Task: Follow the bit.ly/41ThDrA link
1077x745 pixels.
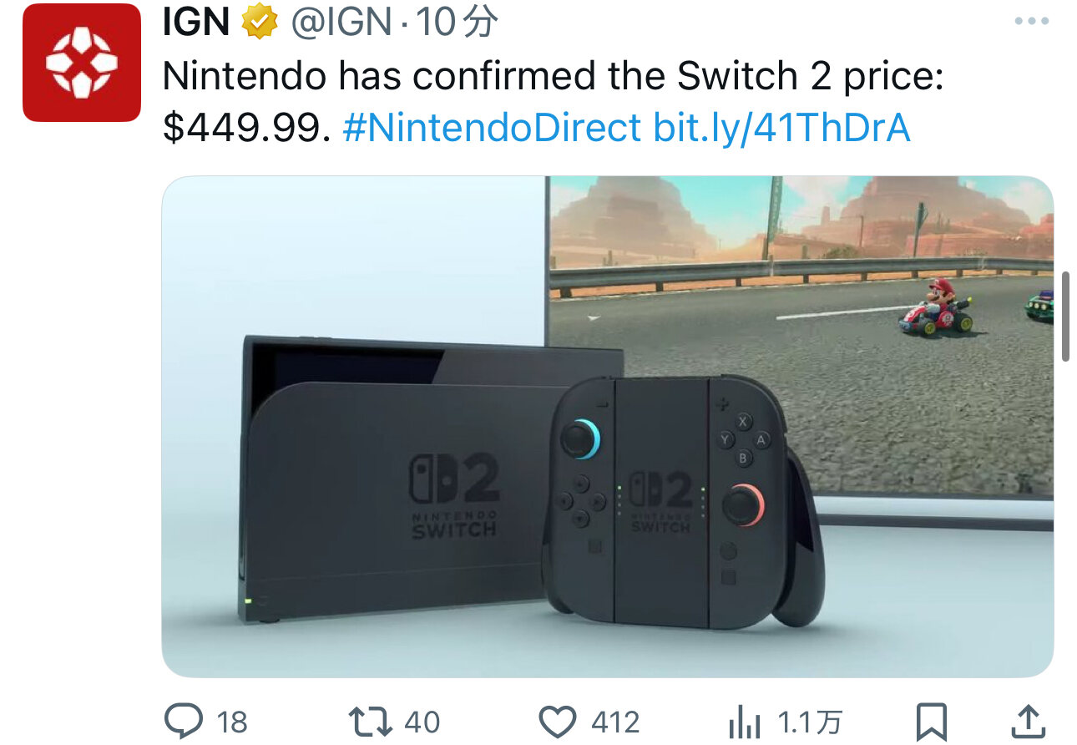Action: coord(781,128)
